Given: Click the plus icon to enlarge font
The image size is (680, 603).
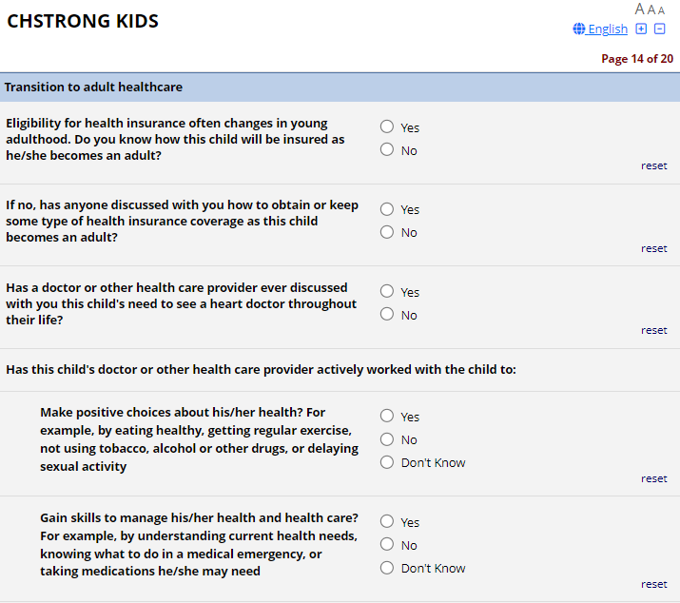Looking at the screenshot, I should tap(641, 29).
